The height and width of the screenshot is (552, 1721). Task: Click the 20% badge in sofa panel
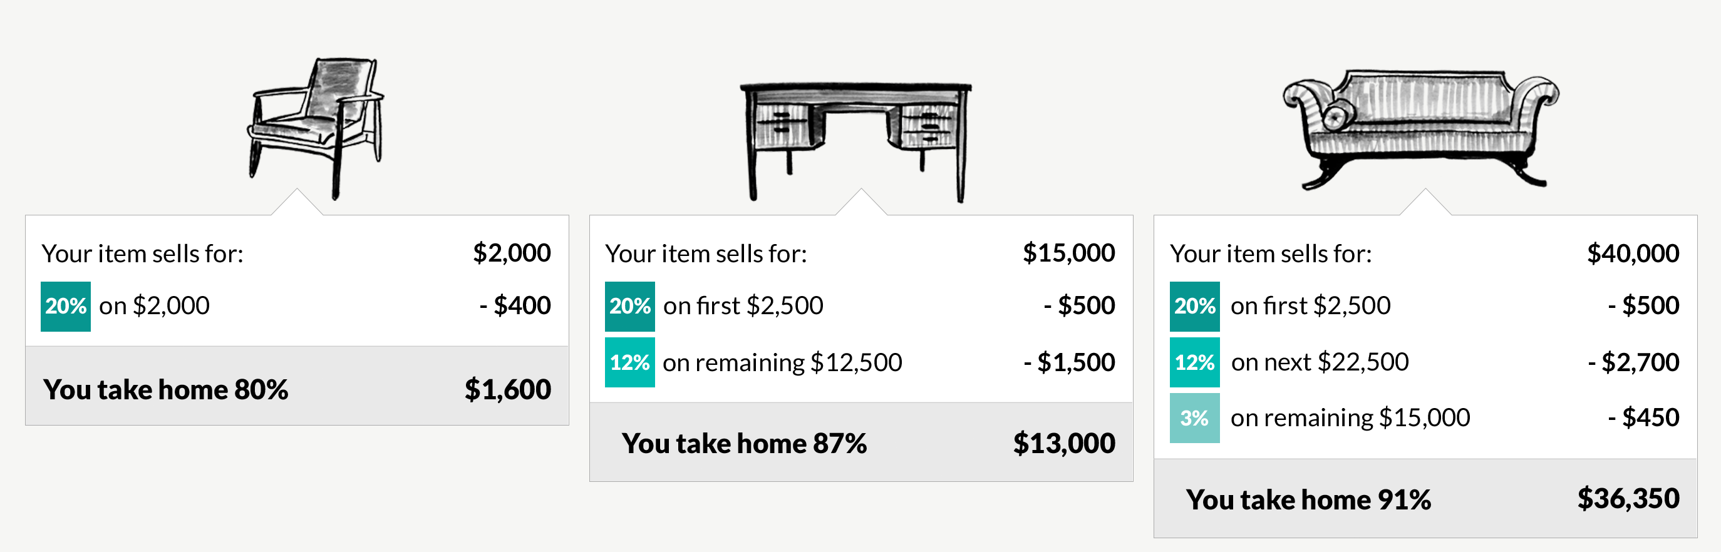[x=1194, y=307]
